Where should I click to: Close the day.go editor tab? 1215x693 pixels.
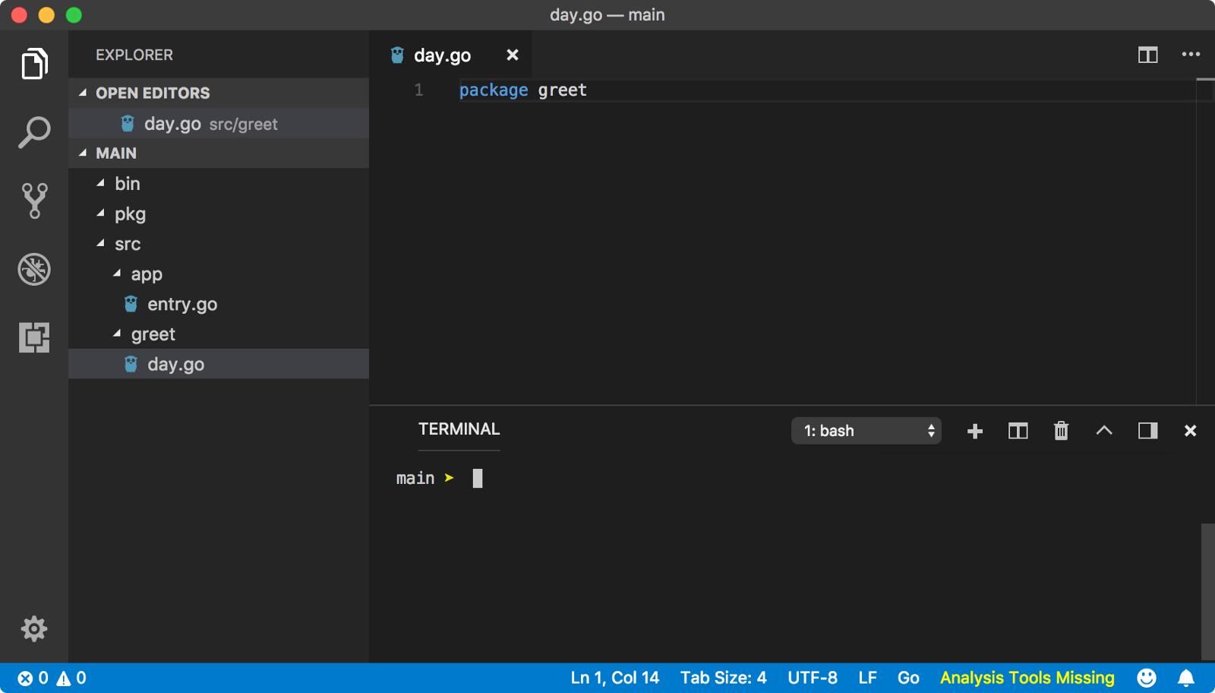click(513, 55)
